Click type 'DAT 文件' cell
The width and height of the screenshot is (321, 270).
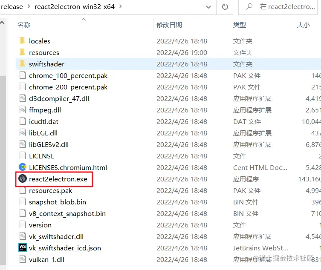pyautogui.click(x=247, y=121)
